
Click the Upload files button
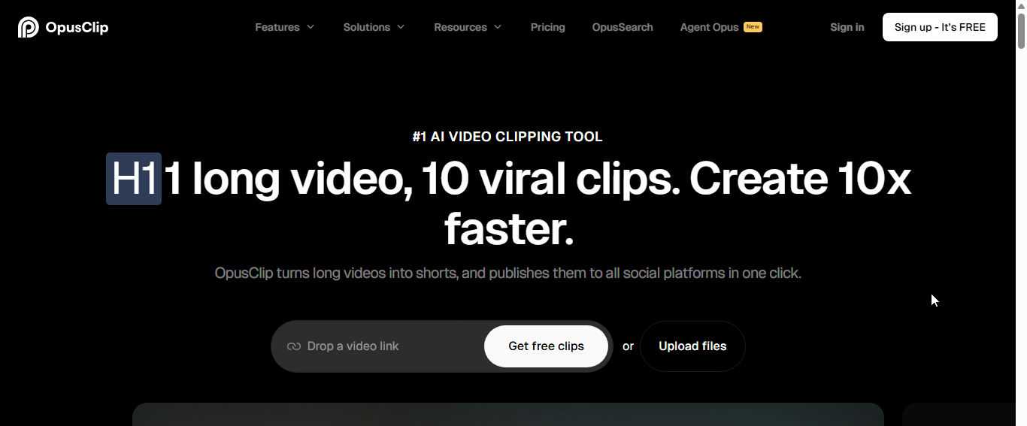pyautogui.click(x=692, y=346)
